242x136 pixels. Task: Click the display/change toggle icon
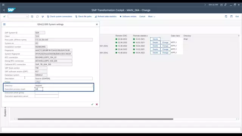(x=43, y=17)
